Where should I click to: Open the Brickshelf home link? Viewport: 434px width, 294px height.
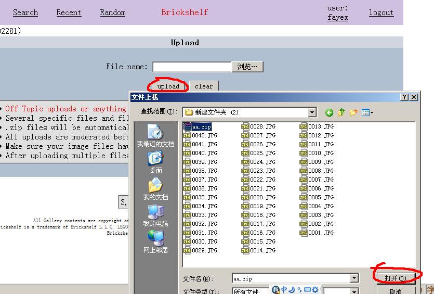(185, 12)
